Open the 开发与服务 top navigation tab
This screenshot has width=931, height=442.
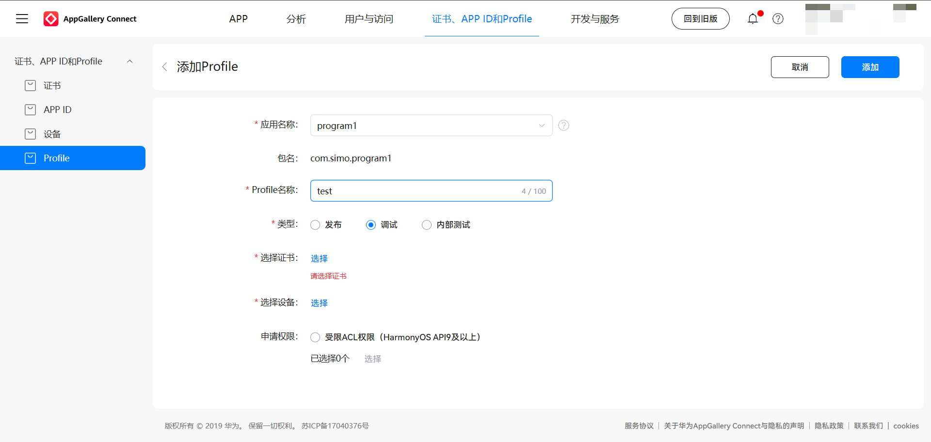click(x=595, y=19)
